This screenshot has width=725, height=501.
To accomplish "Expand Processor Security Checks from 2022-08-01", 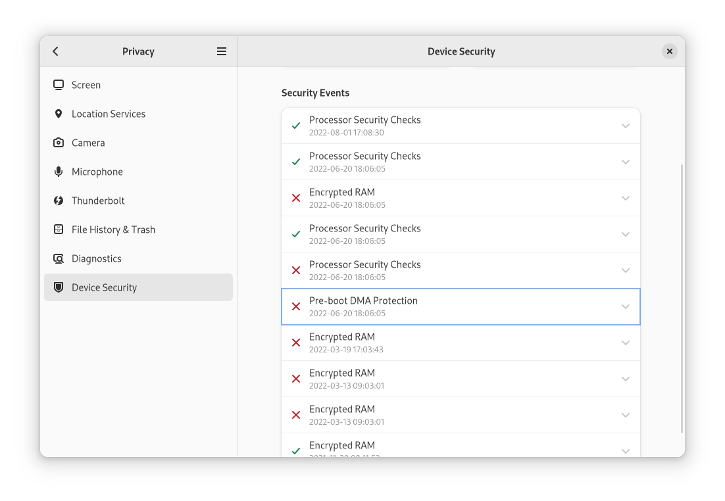I will point(625,126).
